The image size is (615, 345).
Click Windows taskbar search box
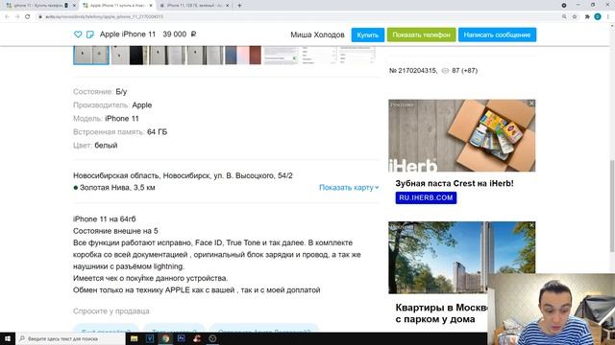(70, 338)
